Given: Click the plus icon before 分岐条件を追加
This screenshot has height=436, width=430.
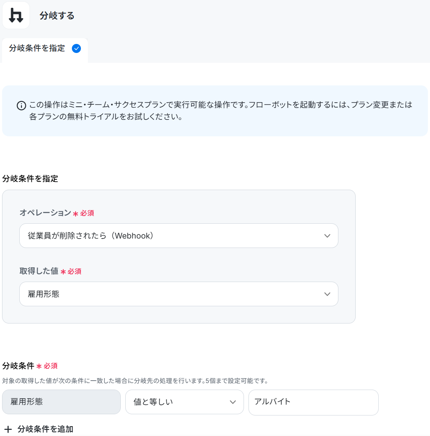Looking at the screenshot, I should click(x=8, y=429).
